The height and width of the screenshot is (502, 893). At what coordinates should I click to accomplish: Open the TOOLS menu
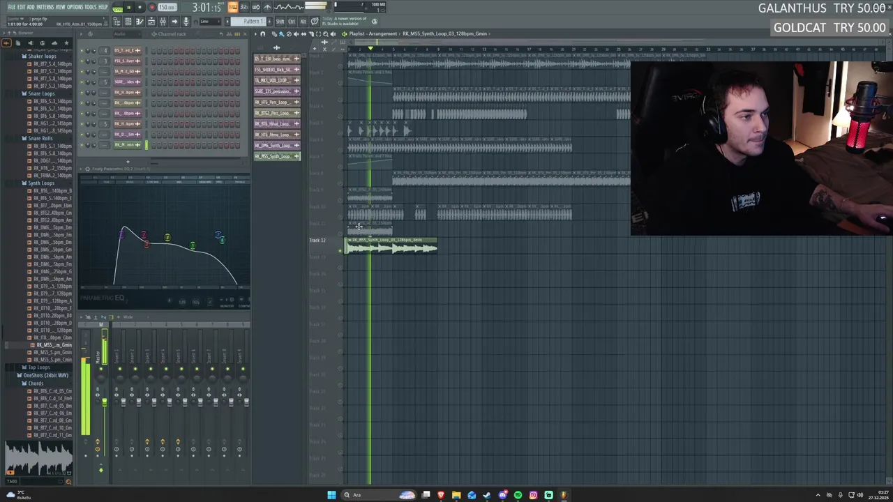pyautogui.click(x=91, y=7)
